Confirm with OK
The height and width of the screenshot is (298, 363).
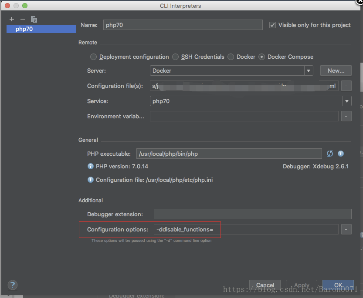(338, 285)
